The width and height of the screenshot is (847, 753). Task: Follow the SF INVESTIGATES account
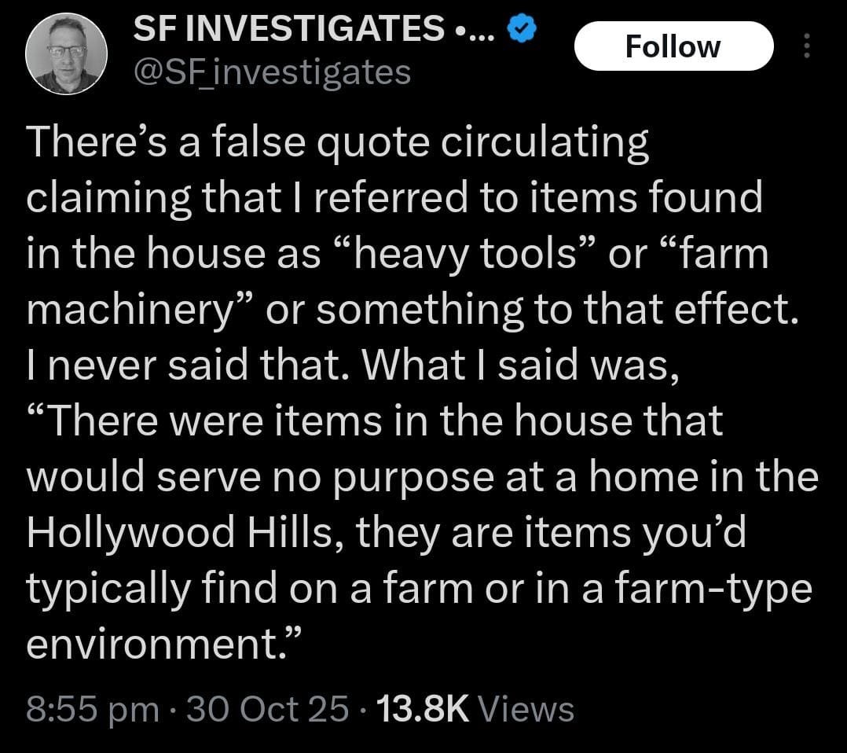point(674,46)
